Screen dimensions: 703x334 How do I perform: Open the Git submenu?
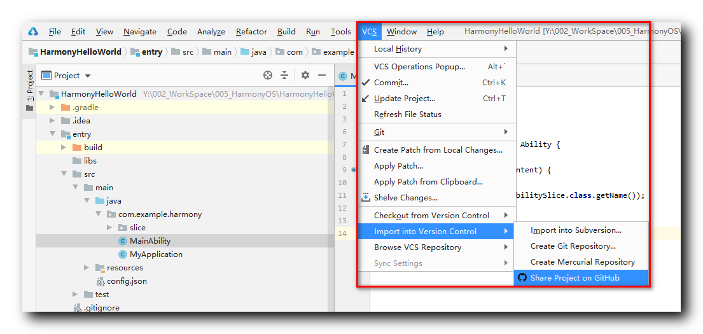click(x=437, y=132)
